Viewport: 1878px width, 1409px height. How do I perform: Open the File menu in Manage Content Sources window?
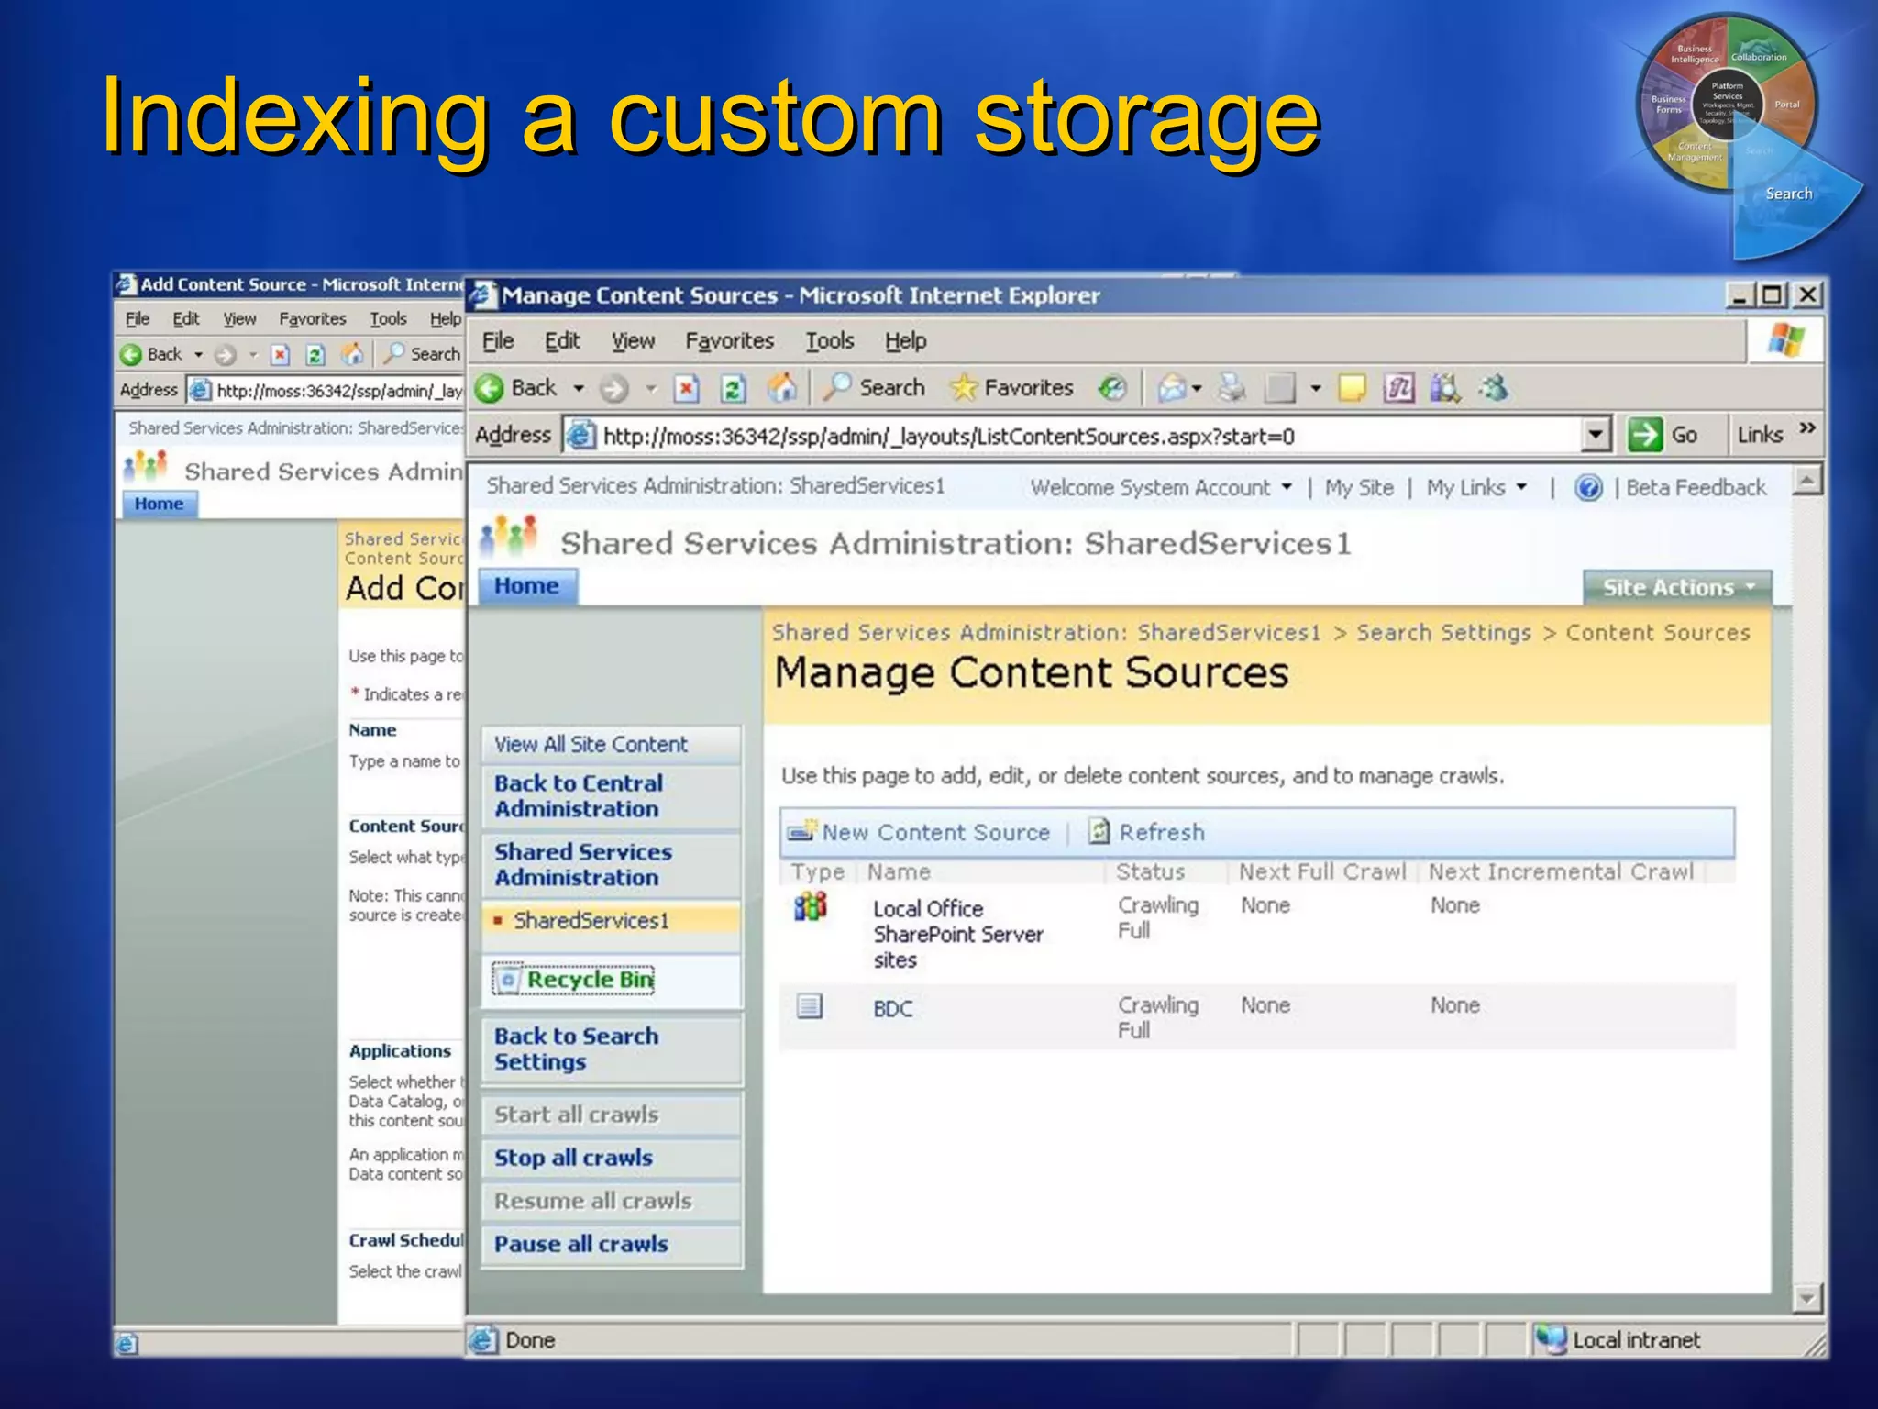[498, 340]
